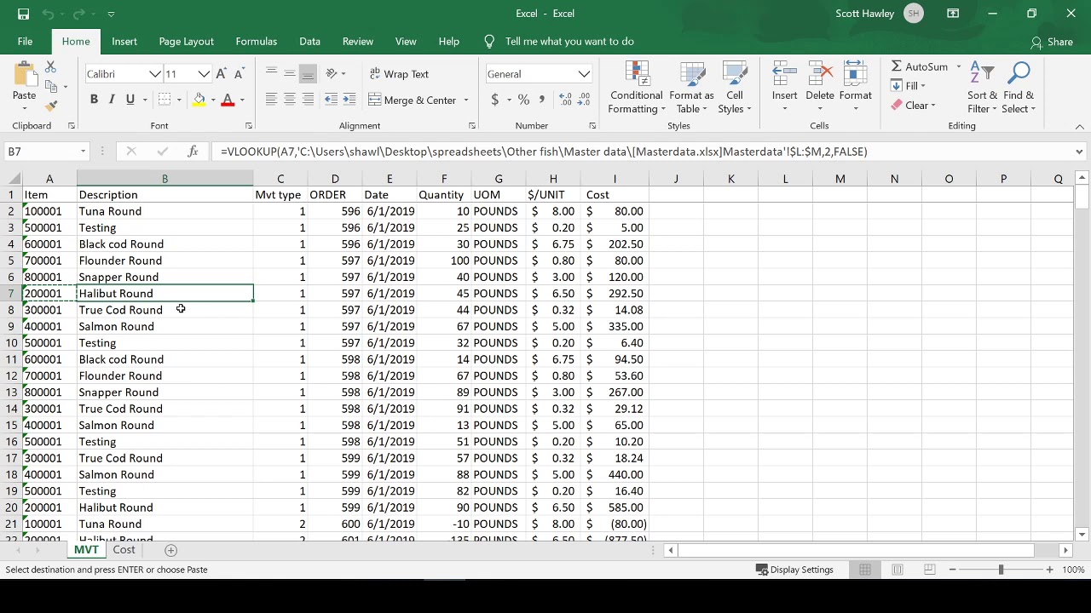
Task: Click the Increase Indent icon
Action: (349, 100)
